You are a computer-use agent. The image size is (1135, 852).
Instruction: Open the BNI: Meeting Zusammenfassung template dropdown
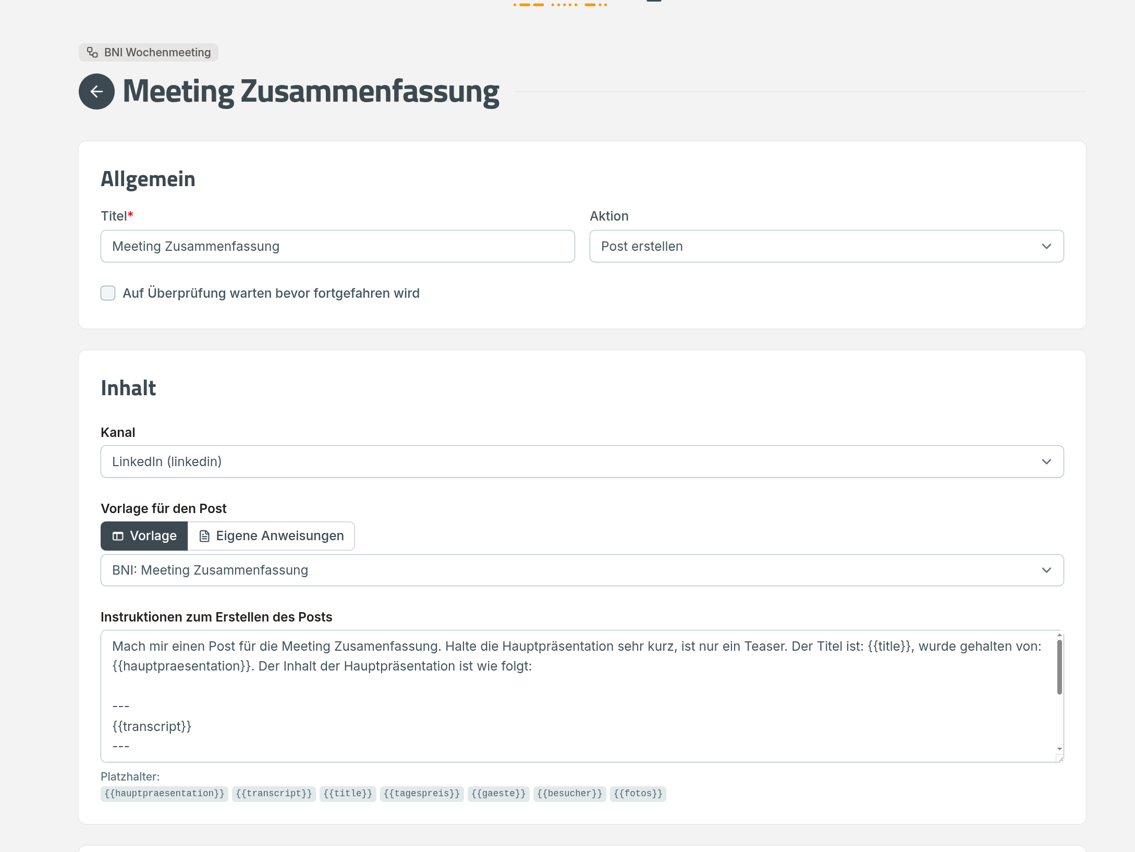(582, 570)
